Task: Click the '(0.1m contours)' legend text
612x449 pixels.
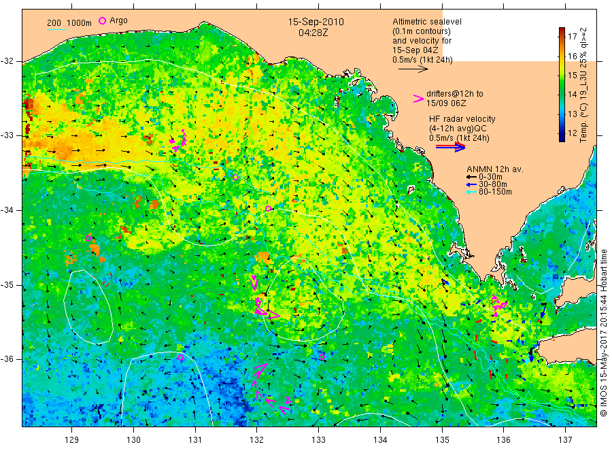Action: point(422,31)
